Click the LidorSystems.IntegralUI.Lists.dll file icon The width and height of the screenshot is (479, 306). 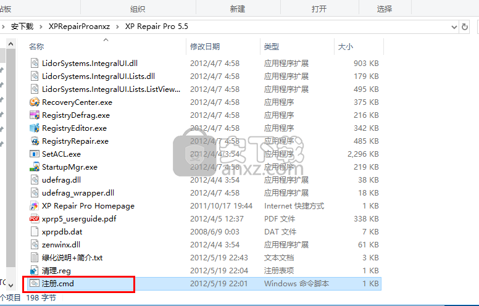point(35,76)
